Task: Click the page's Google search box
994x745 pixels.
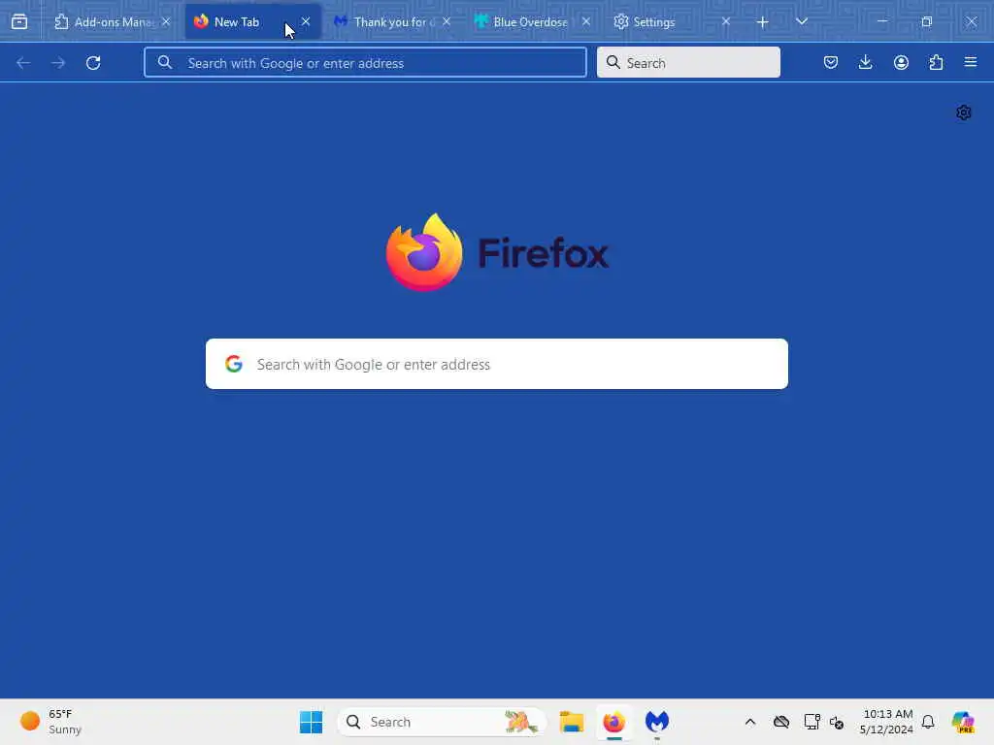Action: (497, 365)
